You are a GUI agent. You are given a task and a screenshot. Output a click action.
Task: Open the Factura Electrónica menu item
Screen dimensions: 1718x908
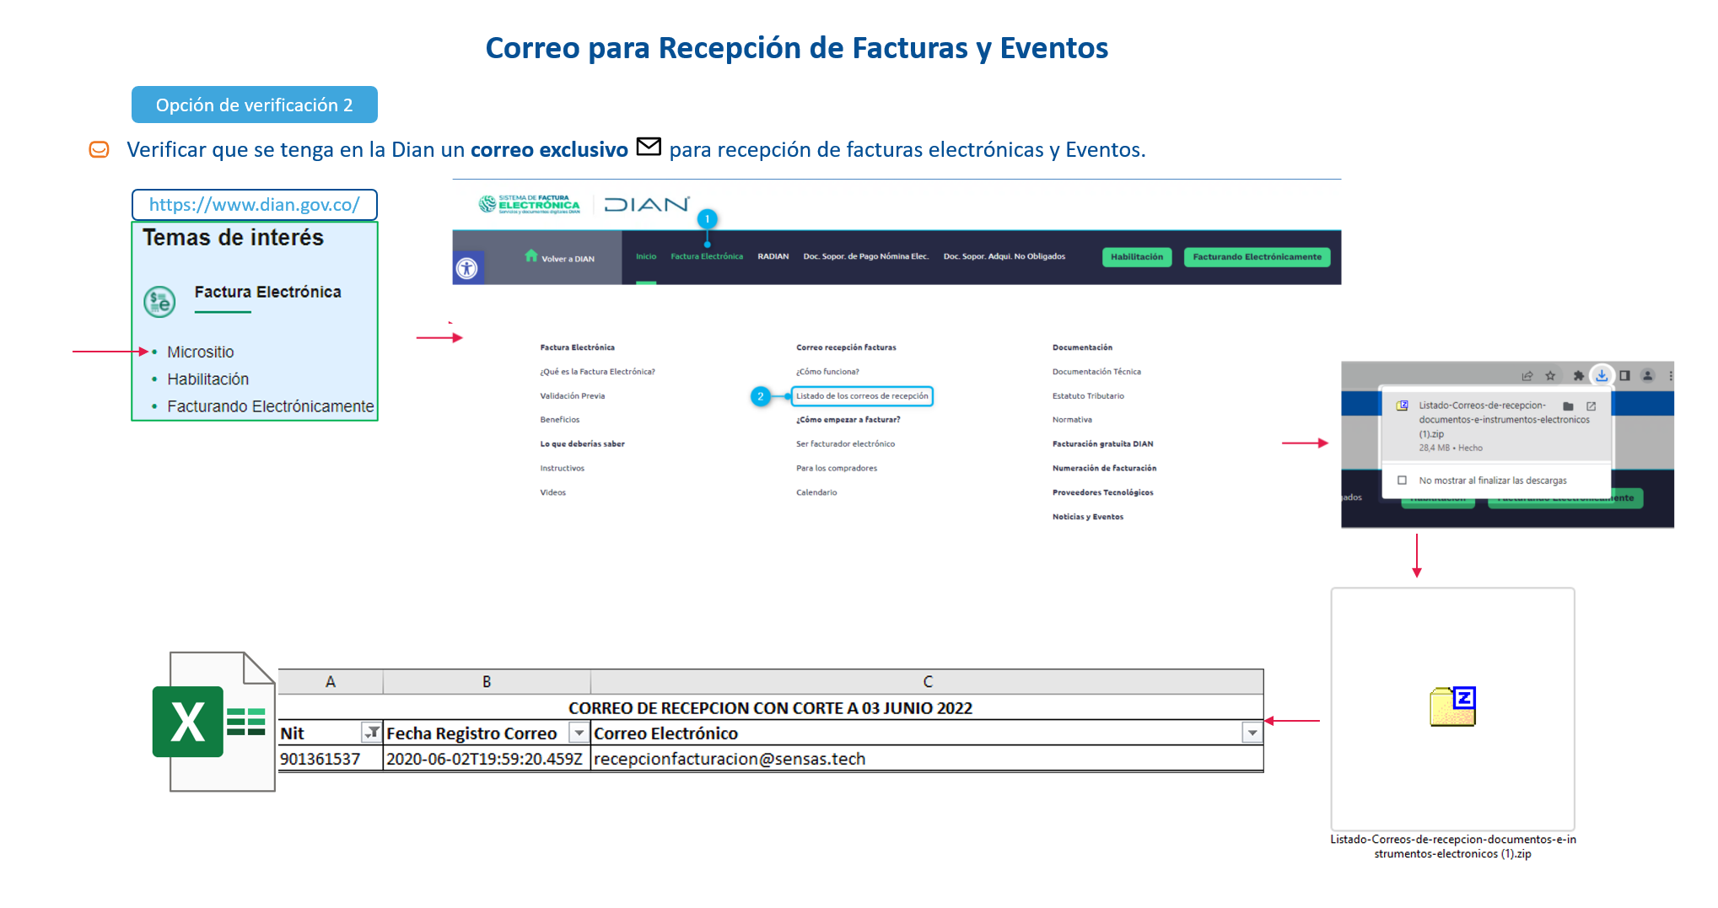(x=707, y=256)
